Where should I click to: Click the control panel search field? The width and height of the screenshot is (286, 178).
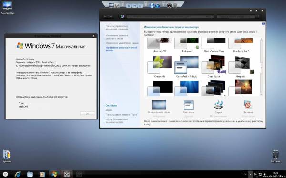[x=236, y=17]
